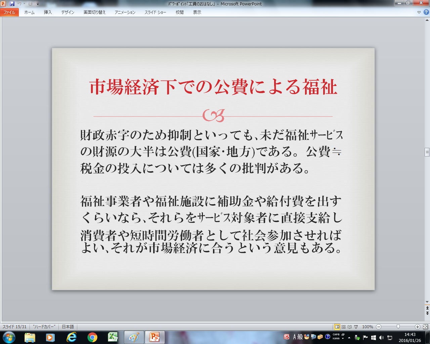Click the zoom out minus button

379,327
